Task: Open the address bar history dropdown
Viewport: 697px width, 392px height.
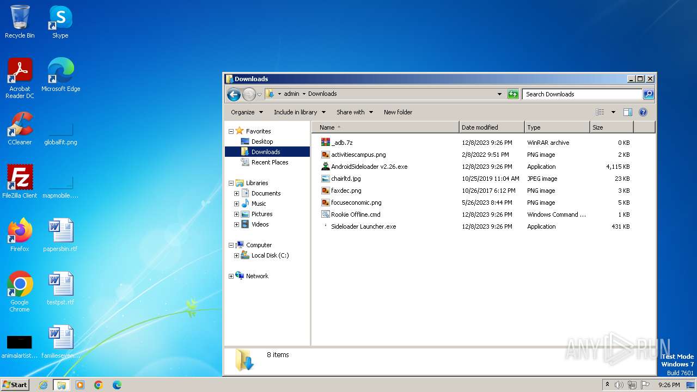Action: tap(499, 94)
